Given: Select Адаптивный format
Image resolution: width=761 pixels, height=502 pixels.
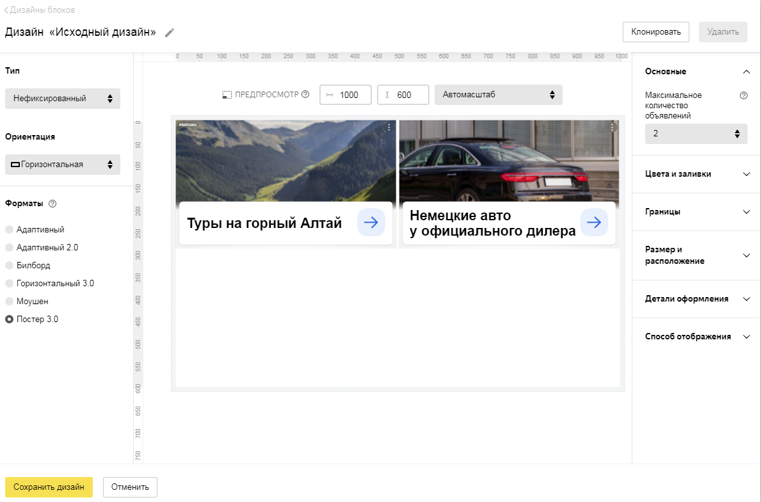Looking at the screenshot, I should pos(35,230).
